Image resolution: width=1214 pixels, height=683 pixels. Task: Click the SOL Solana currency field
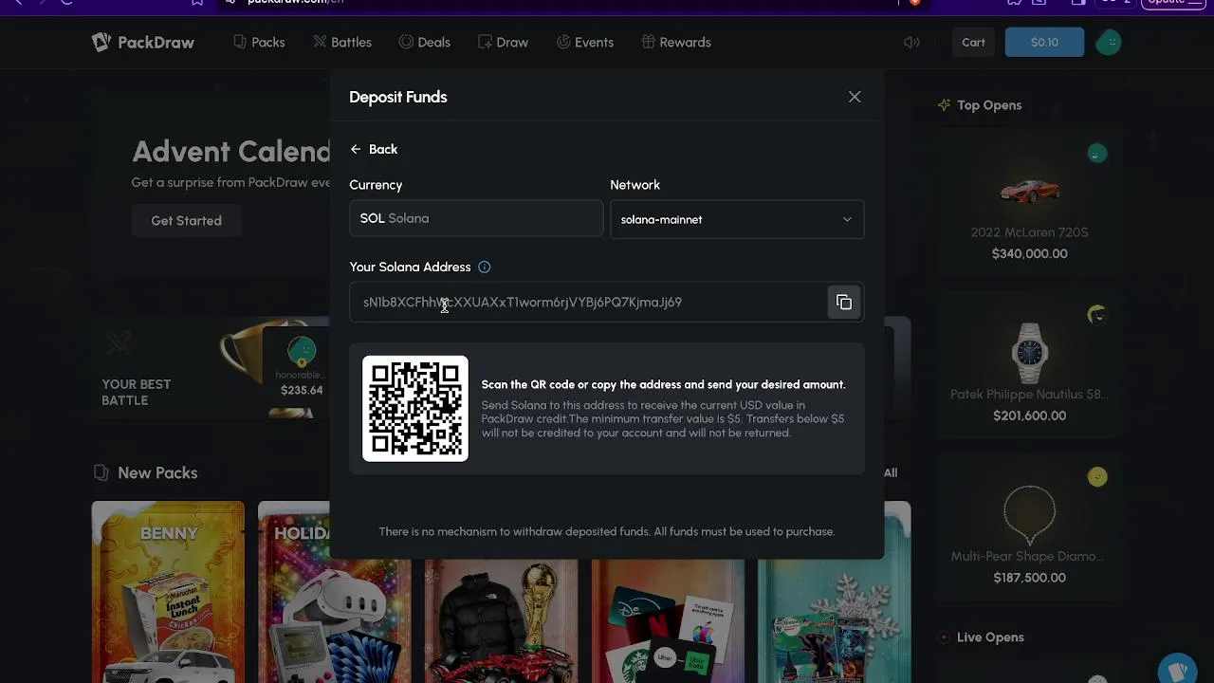tap(476, 218)
